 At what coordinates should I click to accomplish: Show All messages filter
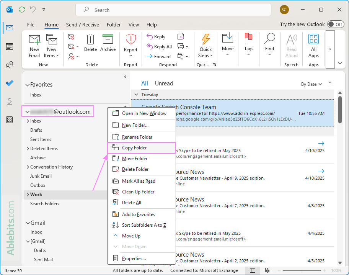(x=144, y=83)
